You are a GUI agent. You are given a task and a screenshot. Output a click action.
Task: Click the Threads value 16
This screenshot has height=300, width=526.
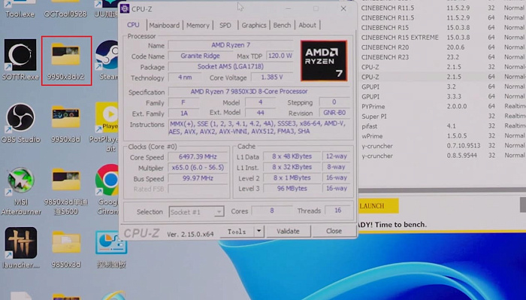pos(337,211)
